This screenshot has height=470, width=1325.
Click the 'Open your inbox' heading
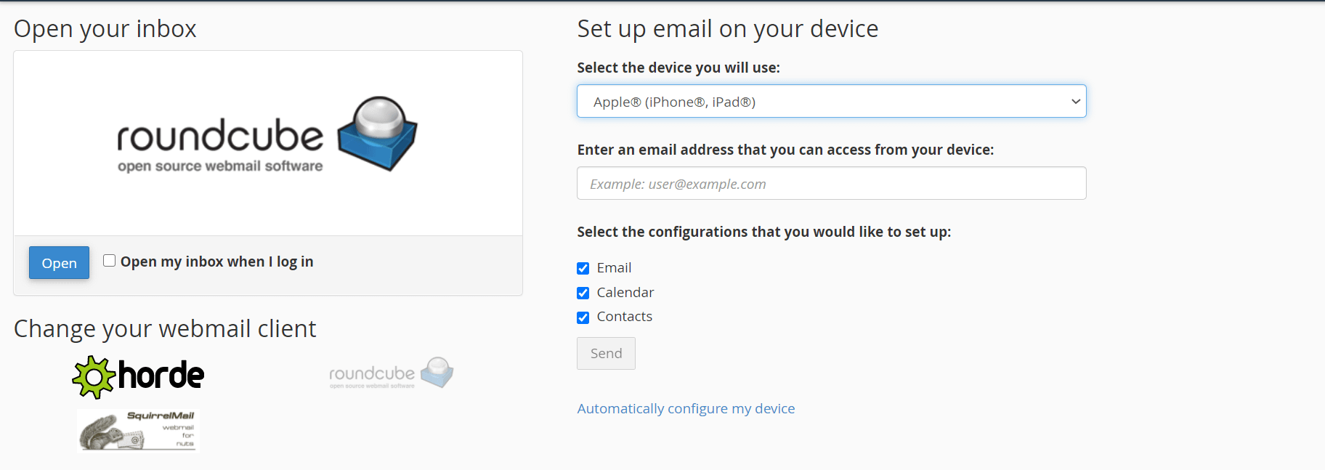click(105, 28)
